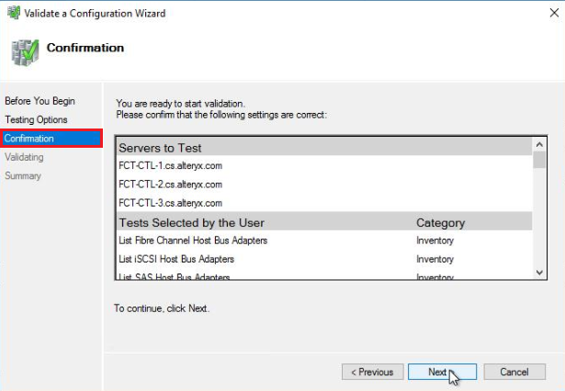Click the Servers to Test header

(x=160, y=148)
